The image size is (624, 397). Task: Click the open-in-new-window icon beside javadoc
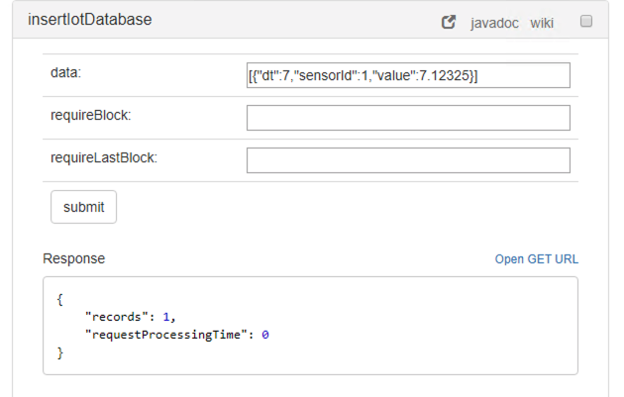(449, 22)
